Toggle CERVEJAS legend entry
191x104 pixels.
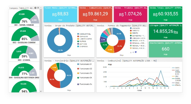(83, 37)
